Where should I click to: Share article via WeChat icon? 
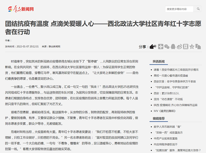pyautogui.click(x=167, y=47)
